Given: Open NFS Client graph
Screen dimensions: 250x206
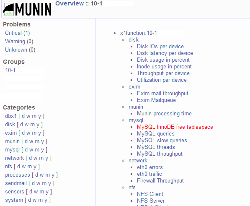Looking at the screenshot, I should [150, 194].
